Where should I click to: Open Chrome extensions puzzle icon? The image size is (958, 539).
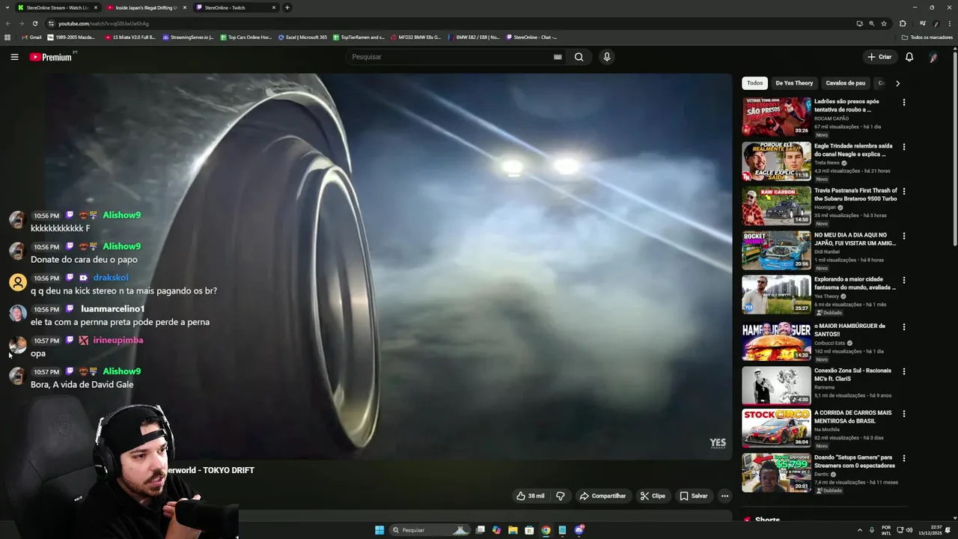(x=903, y=23)
